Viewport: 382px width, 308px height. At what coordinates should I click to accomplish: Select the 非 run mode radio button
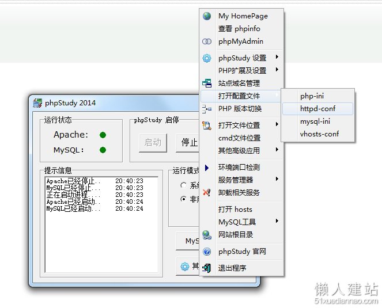pyautogui.click(x=183, y=199)
